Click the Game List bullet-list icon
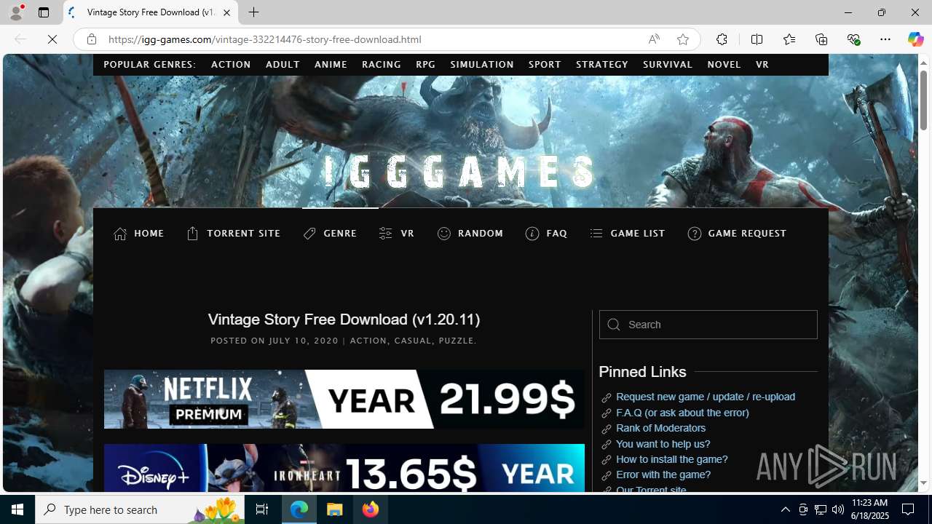Screen dimensions: 932x524 596,234
